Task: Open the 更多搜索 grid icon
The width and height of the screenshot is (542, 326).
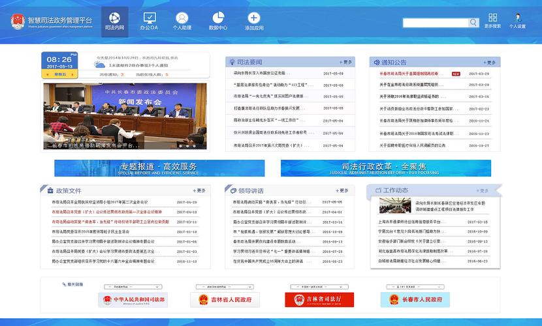Action: pyautogui.click(x=492, y=18)
